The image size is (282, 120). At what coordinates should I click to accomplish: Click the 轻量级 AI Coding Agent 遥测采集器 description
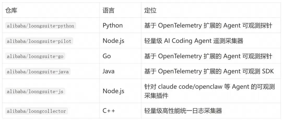194,41
